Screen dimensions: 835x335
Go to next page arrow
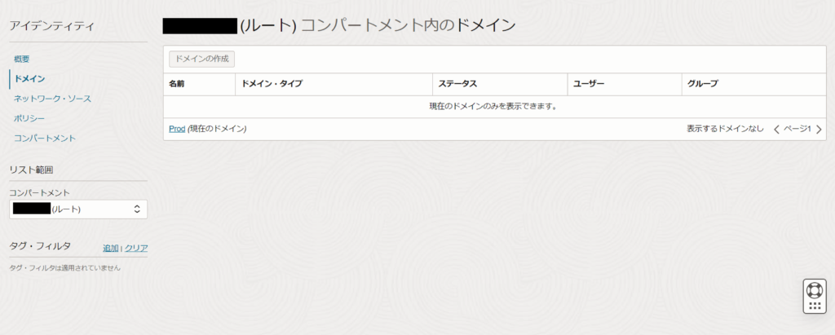[819, 129]
